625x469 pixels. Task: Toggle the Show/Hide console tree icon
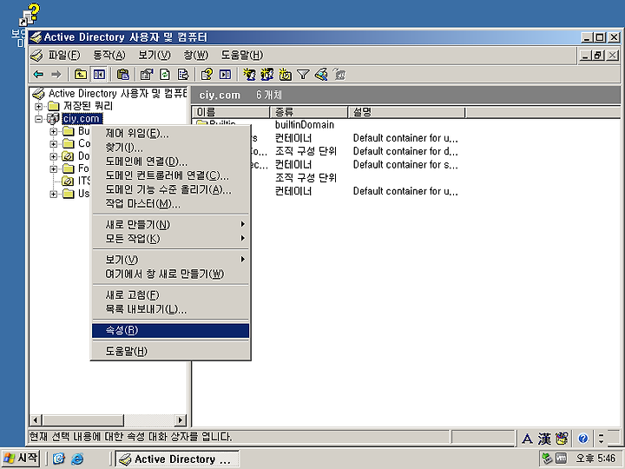coord(98,74)
